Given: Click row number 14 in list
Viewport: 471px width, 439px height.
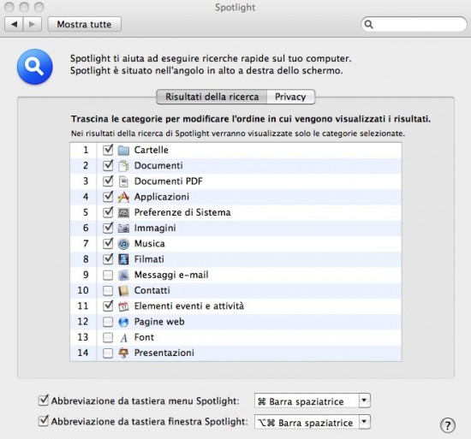Looking at the screenshot, I should click(x=83, y=353).
